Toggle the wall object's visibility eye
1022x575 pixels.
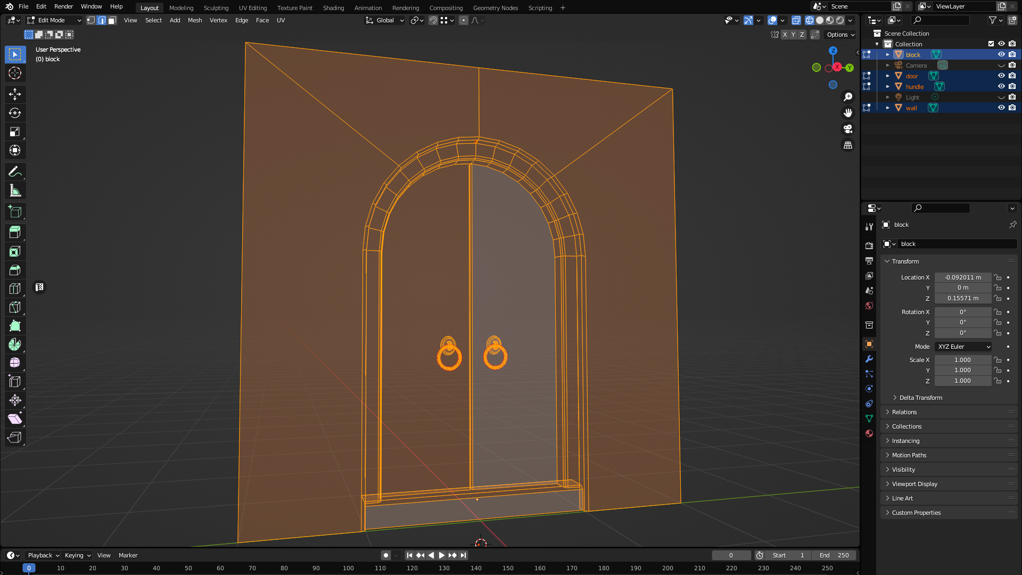tap(1001, 108)
